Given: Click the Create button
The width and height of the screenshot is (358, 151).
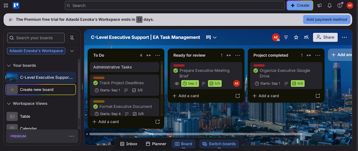Looking at the screenshot, I should (300, 6).
